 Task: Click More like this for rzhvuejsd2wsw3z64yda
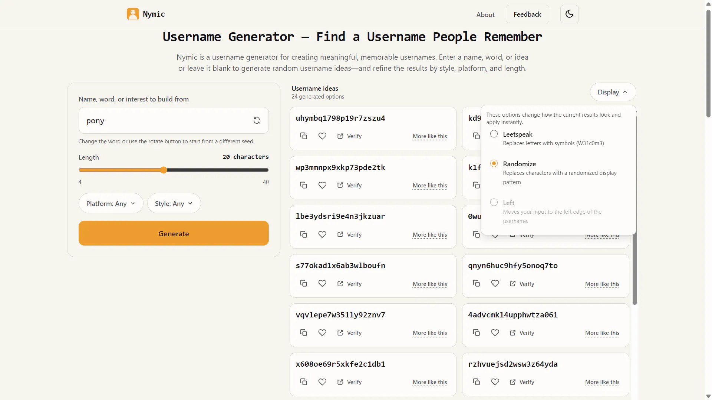[x=602, y=382]
